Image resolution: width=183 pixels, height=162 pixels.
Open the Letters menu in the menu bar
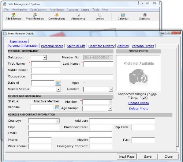coord(85,10)
